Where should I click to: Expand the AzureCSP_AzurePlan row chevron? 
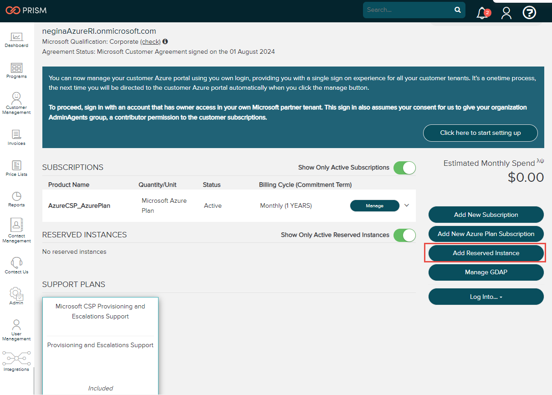coord(406,205)
